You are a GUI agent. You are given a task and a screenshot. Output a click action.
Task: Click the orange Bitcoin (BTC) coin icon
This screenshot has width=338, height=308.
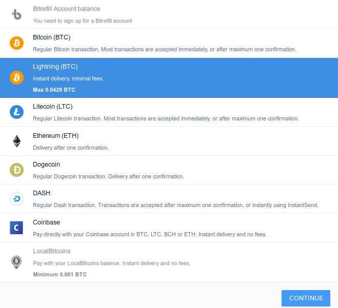coord(16,43)
